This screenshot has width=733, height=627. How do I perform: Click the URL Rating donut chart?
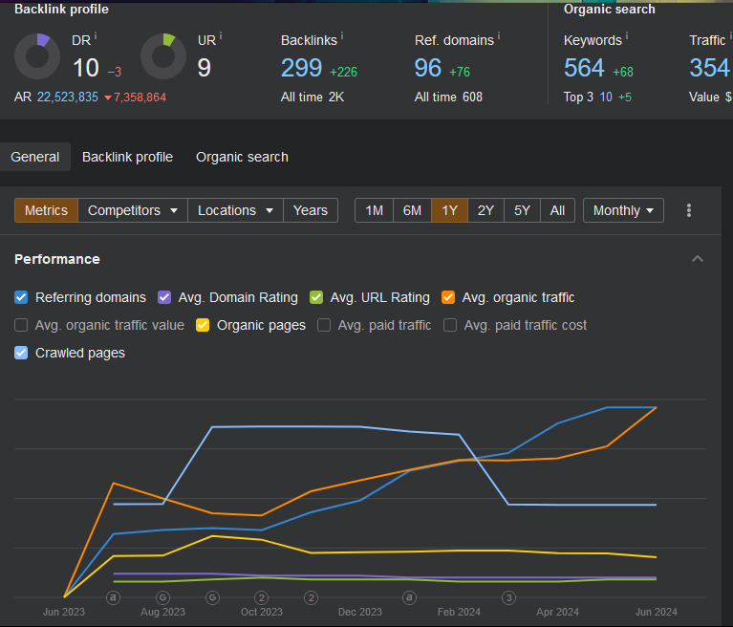163,57
